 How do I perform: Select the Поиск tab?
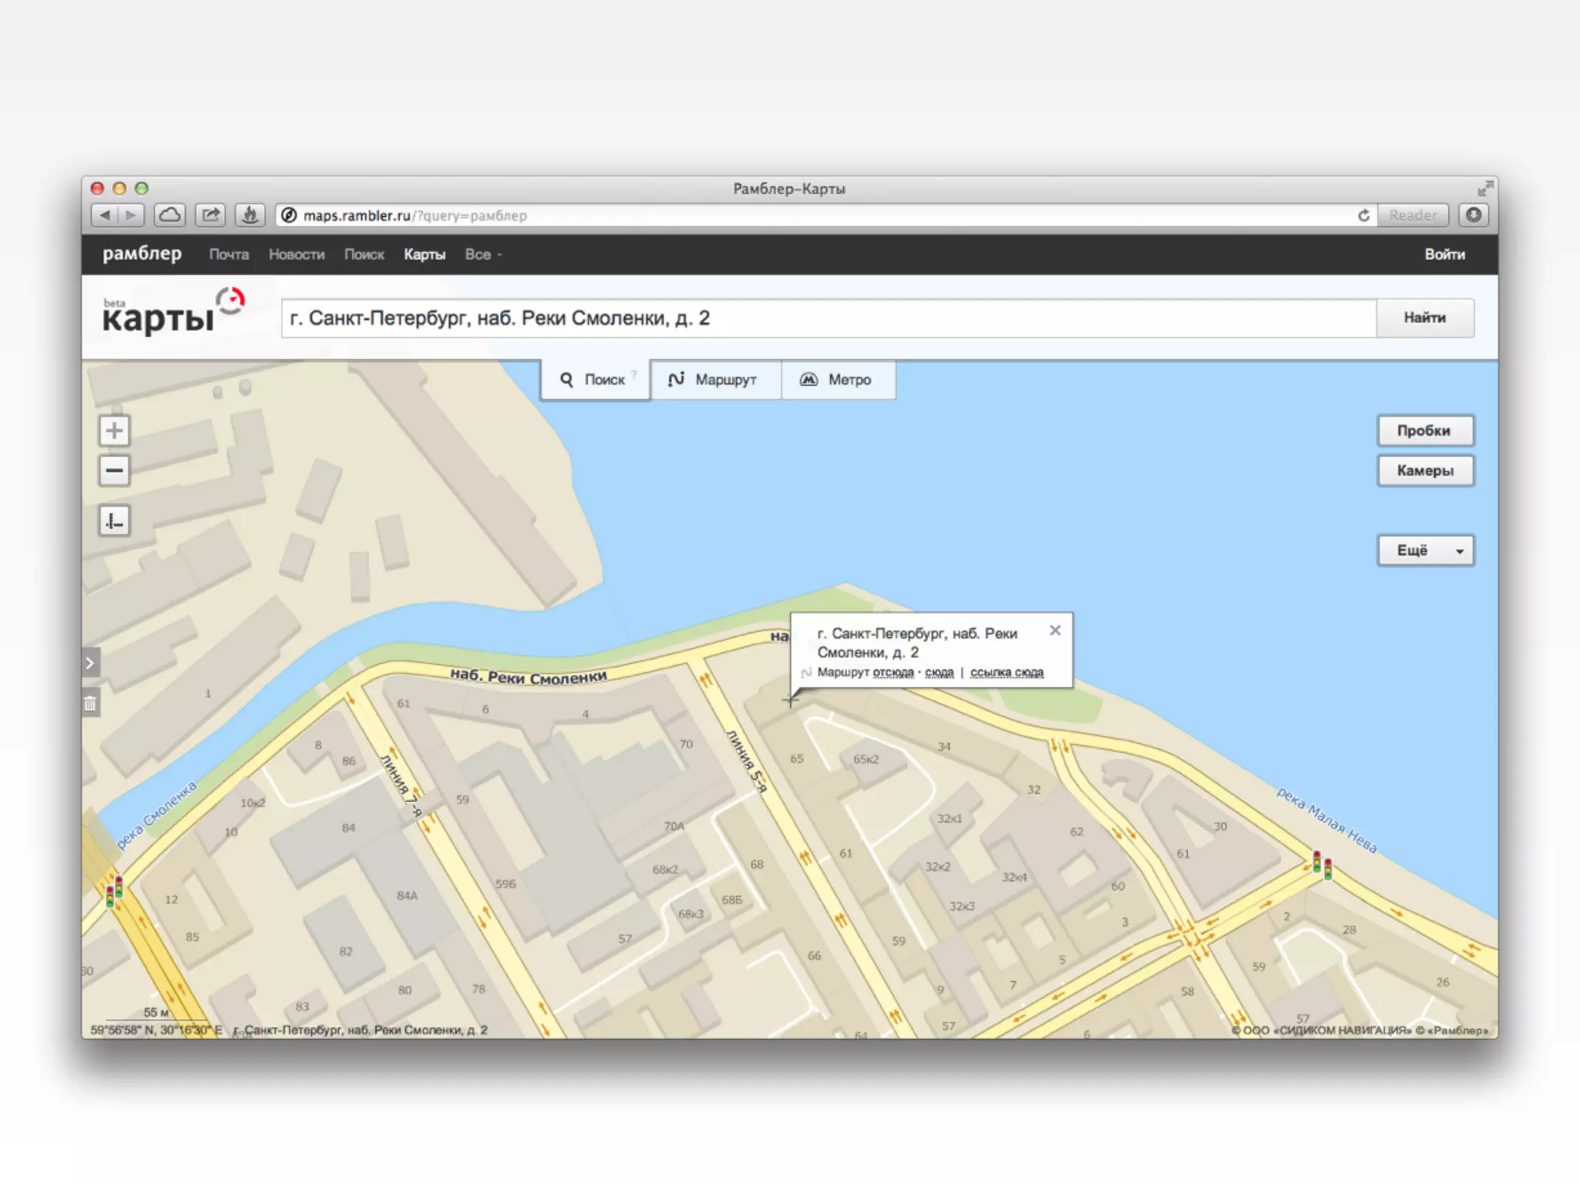[595, 380]
